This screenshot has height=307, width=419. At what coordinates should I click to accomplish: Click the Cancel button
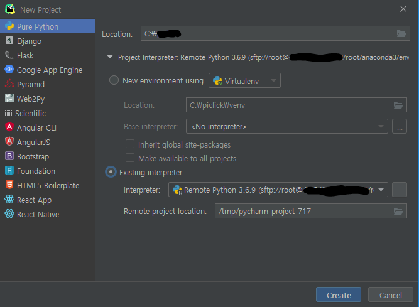click(390, 294)
